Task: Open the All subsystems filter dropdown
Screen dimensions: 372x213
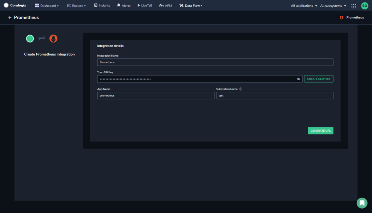Action: click(x=333, y=6)
